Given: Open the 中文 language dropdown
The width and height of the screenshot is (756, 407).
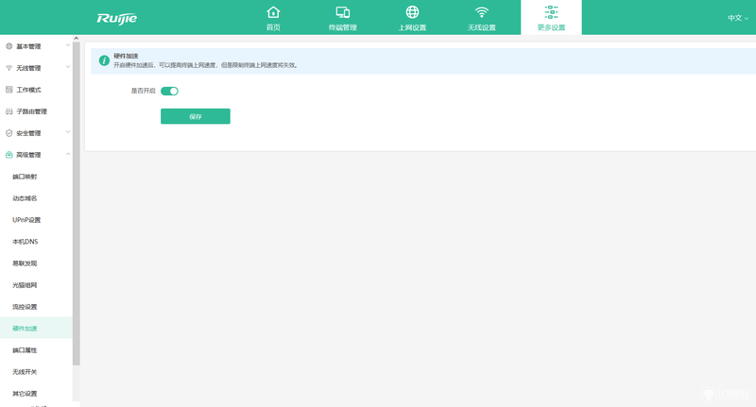Looking at the screenshot, I should (738, 18).
